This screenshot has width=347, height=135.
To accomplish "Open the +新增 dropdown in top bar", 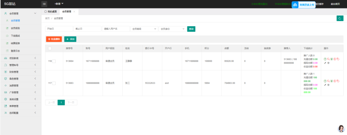I will click(59, 4).
